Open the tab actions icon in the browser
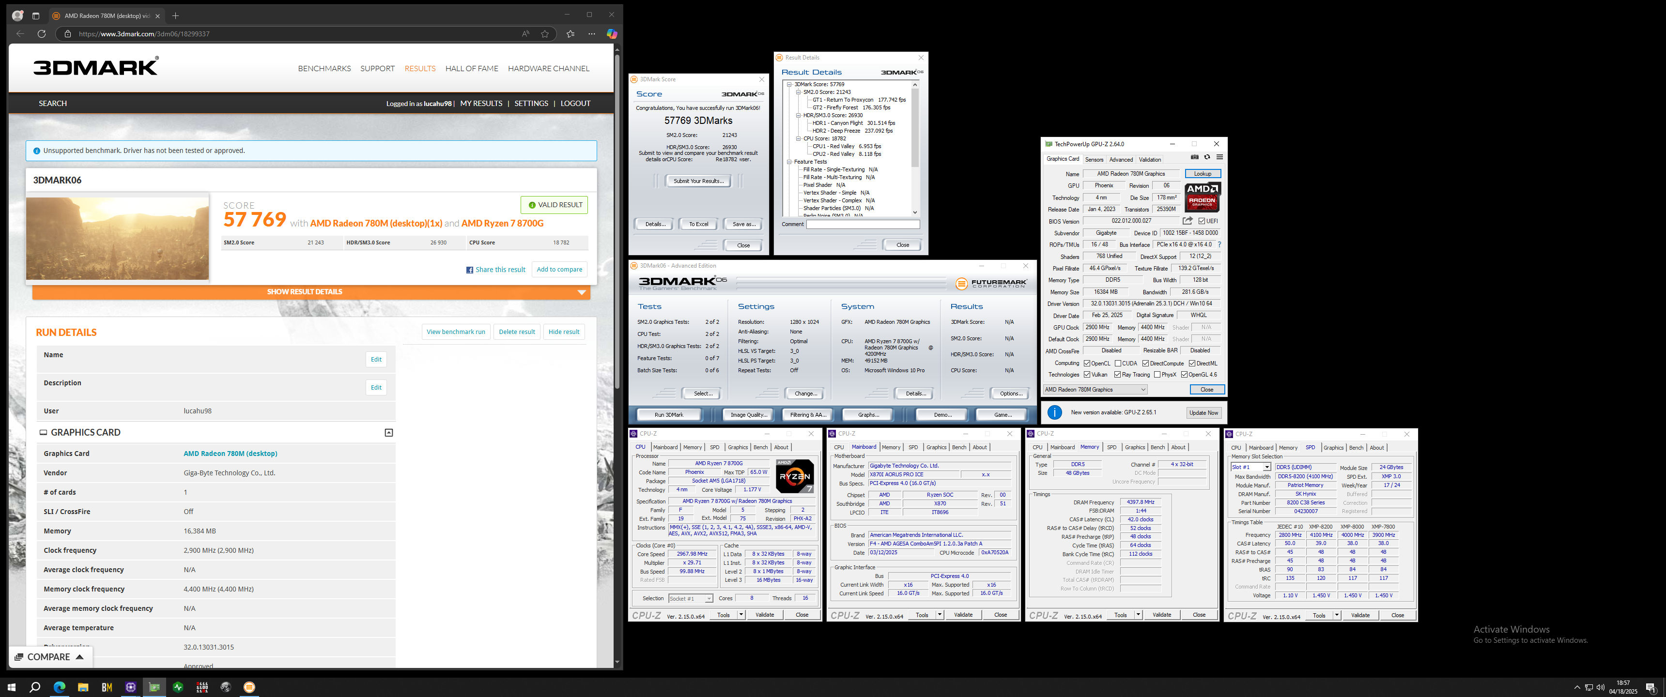This screenshot has width=1666, height=697. (x=35, y=15)
